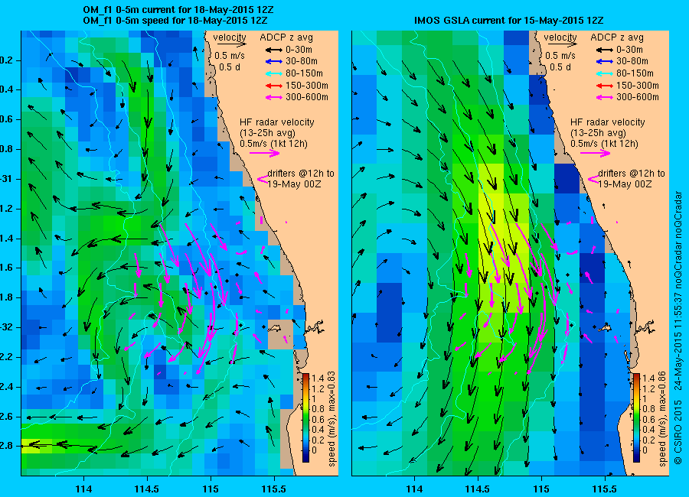Click the cyan 80-150m arrow in right legend
This screenshot has height=497, width=689.
[605, 73]
